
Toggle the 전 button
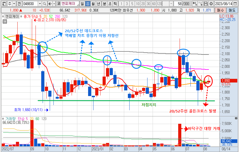(x=19, y=4)
